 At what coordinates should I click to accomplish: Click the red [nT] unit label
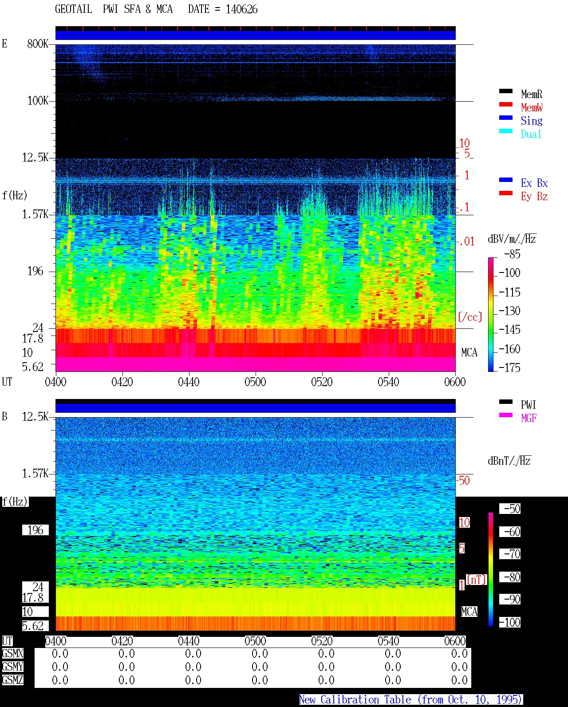pyautogui.click(x=477, y=580)
